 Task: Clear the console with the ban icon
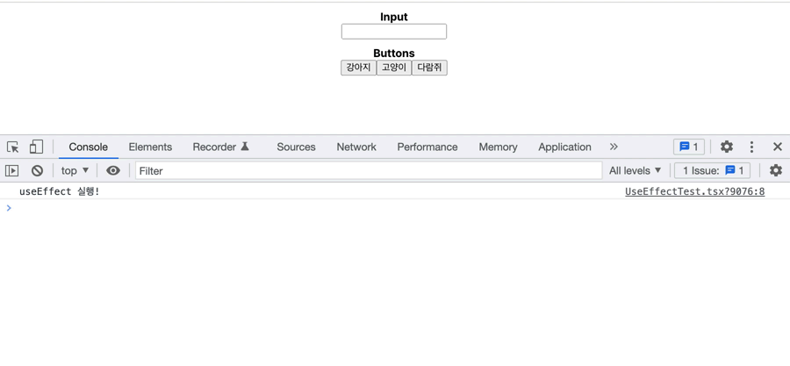point(37,171)
